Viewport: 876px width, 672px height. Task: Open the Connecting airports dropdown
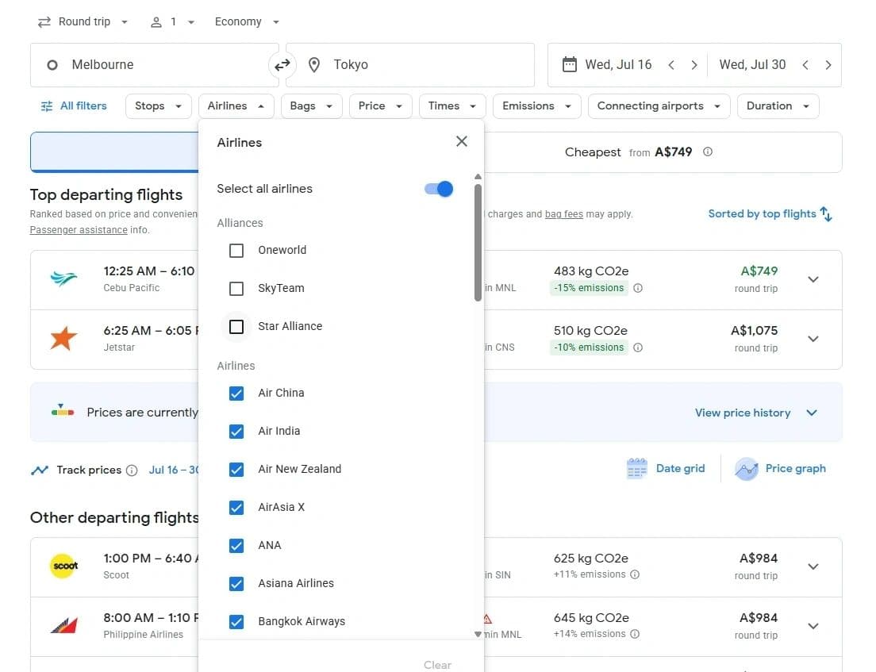tap(659, 106)
